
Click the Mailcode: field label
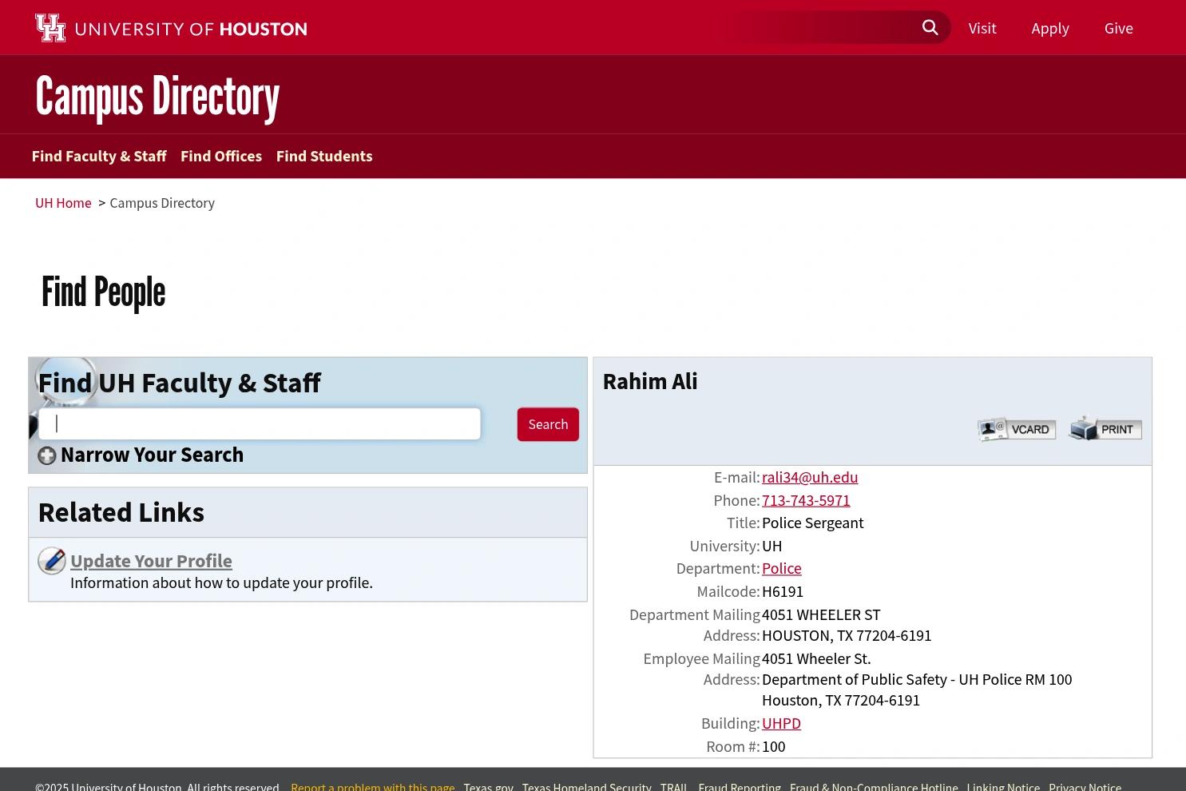point(728,591)
